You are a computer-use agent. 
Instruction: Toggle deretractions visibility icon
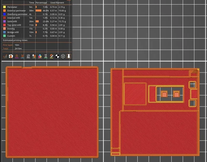(23, 56)
